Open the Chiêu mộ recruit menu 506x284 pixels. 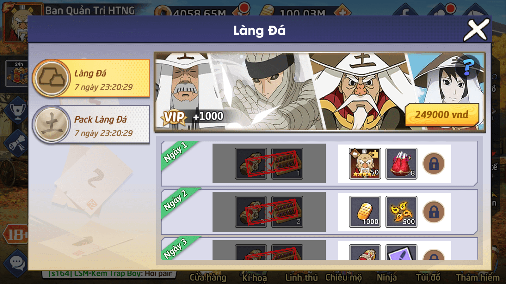tap(343, 278)
